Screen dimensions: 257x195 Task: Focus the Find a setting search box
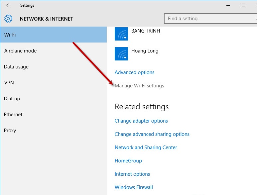coord(210,19)
